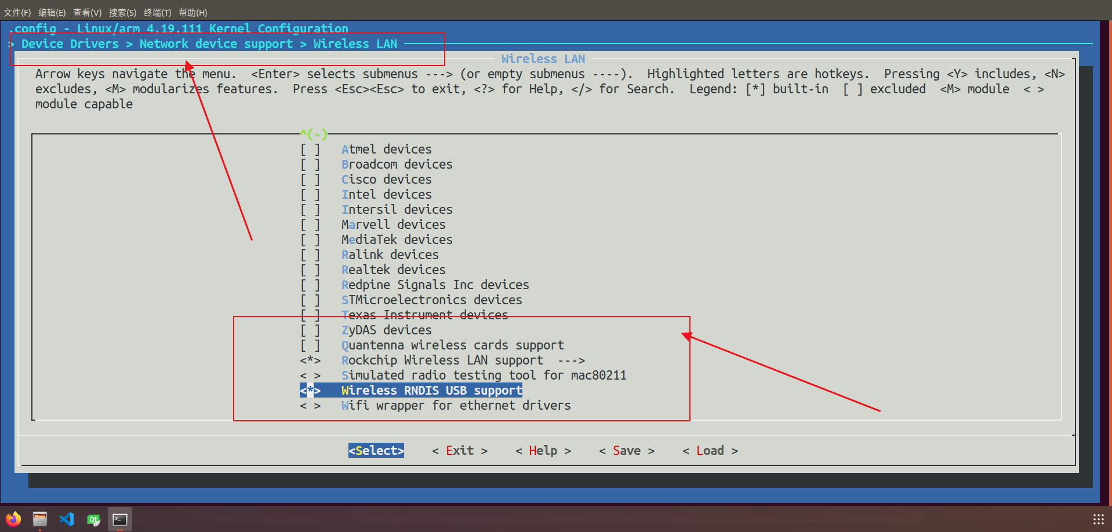This screenshot has width=1112, height=532.
Task: Select Ralink devices entry
Action: 390,255
